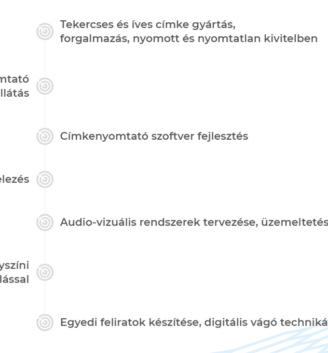Open Címkenyomtató szoftver fejlesztés item
Screen dimensions: 328x353
(x=154, y=136)
